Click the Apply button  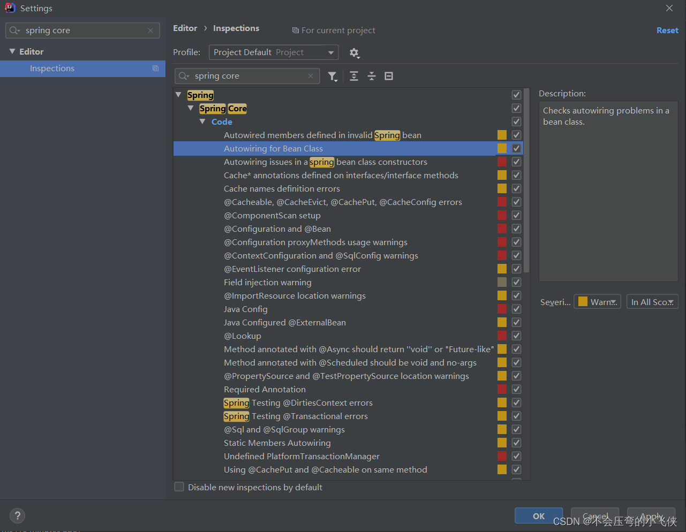[x=651, y=516]
